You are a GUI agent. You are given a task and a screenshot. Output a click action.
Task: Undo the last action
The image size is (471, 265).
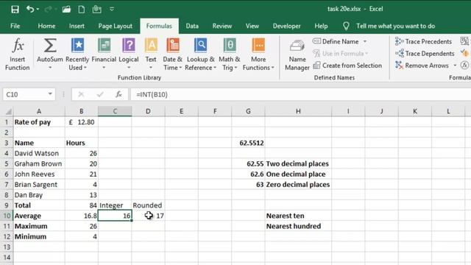[29, 10]
